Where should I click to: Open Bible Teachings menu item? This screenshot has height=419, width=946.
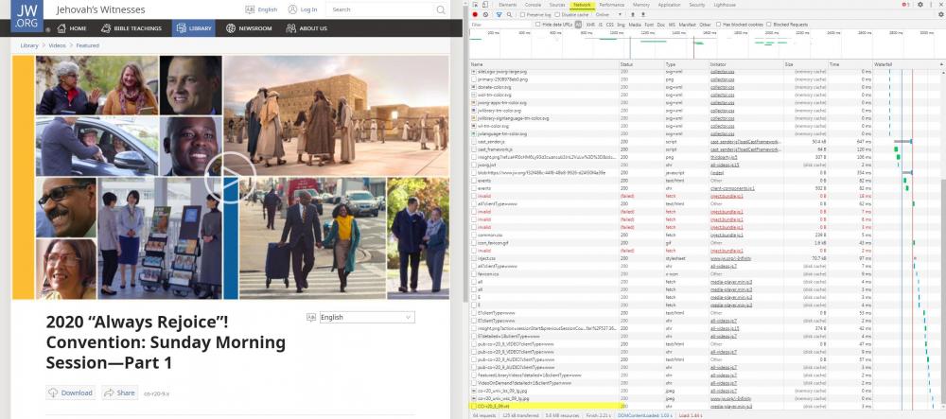click(x=132, y=28)
